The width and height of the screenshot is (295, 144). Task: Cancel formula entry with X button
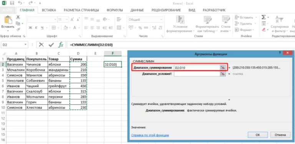coord(41,45)
